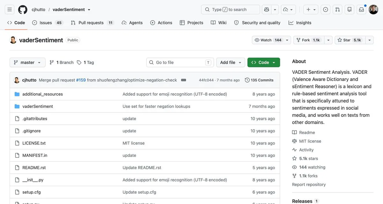Image resolution: width=383 pixels, height=204 pixels.
Task: Go to GitHub homepage via Octocat logo
Action: (23, 10)
